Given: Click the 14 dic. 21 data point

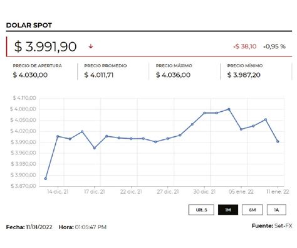Looking at the screenshot, I should [x=58, y=136].
